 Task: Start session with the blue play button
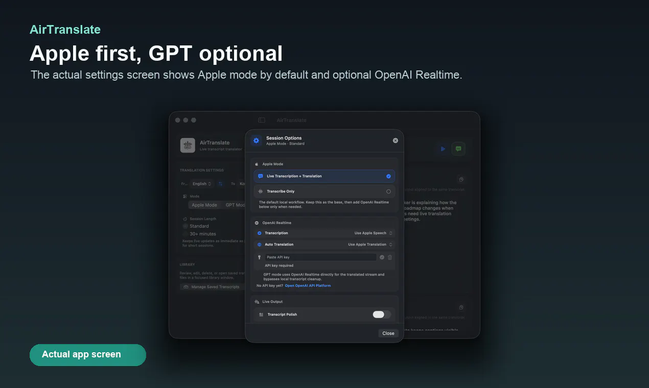(x=443, y=149)
